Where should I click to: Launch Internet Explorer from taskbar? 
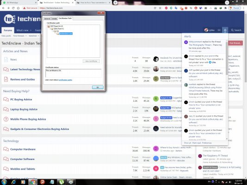point(14,182)
